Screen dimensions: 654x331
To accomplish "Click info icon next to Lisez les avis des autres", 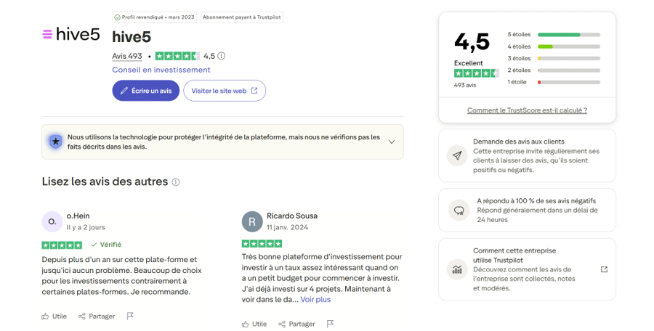I will 176,182.
